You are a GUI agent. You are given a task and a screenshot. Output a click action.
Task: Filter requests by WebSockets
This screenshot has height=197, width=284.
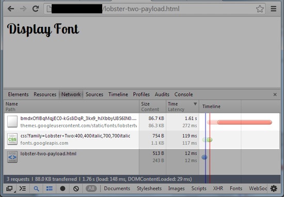pyautogui.click(x=258, y=189)
